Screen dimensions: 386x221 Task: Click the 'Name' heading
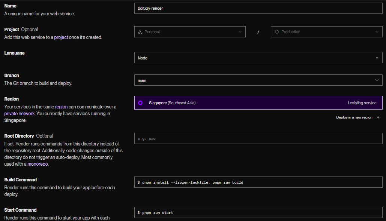[11, 6]
